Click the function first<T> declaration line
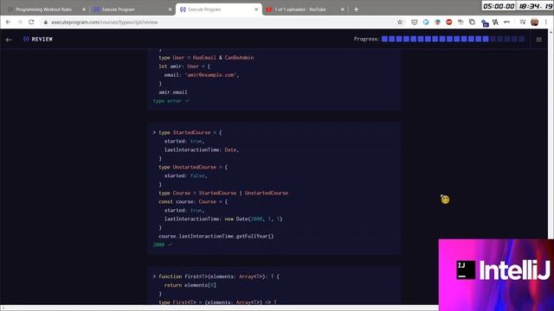 point(219,276)
